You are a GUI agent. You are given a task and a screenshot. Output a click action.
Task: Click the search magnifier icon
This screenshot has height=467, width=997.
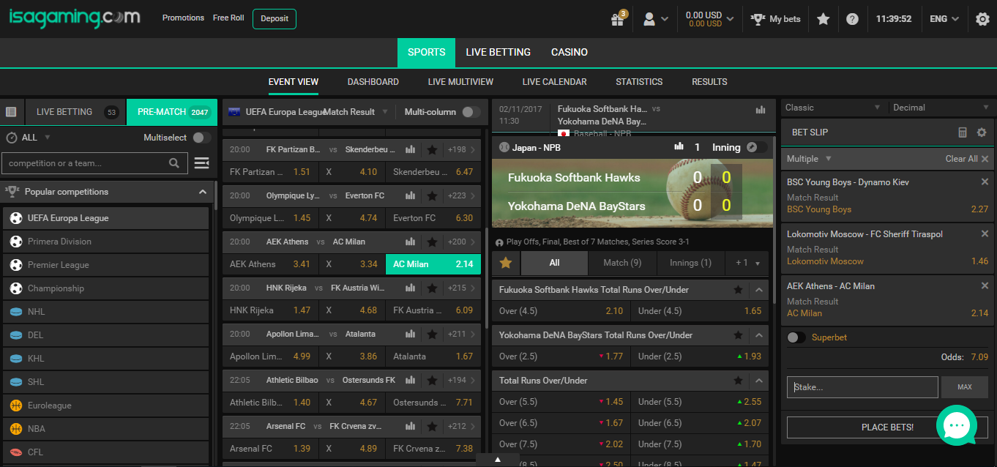174,163
